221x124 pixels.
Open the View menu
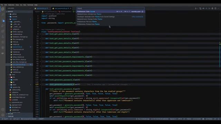17,5
